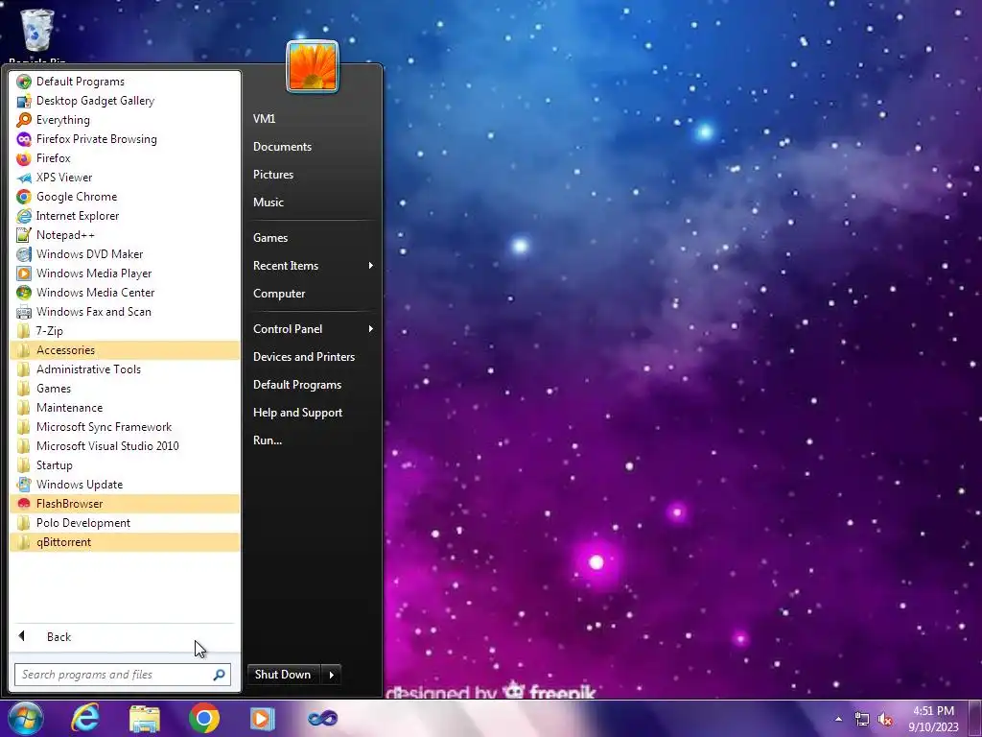Screen dimensions: 982x737
Task: Open the VM1 user folder
Action: [314, 118]
